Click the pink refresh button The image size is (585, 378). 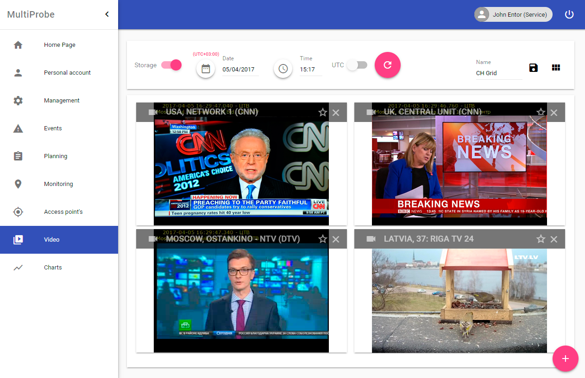[x=388, y=65]
